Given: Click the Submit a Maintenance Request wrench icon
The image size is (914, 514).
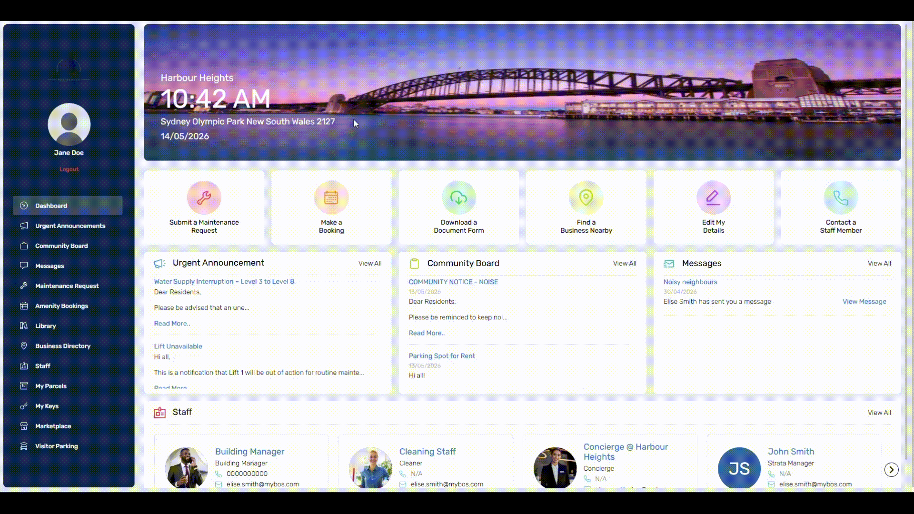Looking at the screenshot, I should 204,198.
